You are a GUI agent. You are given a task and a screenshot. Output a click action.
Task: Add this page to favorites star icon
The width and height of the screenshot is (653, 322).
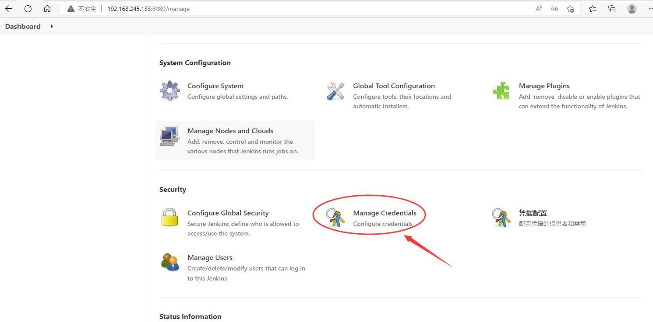(570, 9)
